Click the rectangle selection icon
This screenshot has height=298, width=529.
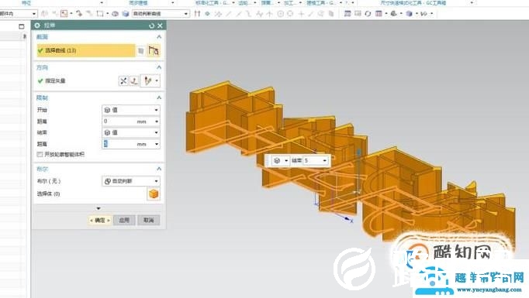click(x=100, y=14)
